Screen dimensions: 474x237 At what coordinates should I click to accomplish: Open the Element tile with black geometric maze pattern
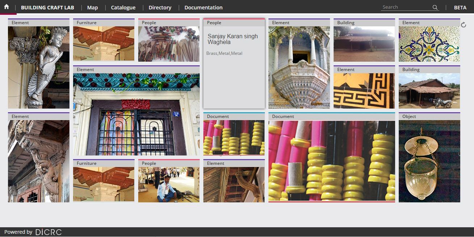coord(364,90)
